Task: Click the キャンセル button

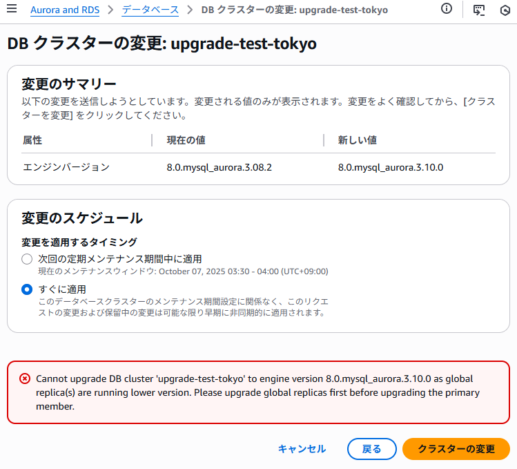Action: (x=302, y=449)
